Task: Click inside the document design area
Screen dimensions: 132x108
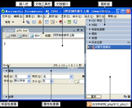Action: click(x=43, y=51)
